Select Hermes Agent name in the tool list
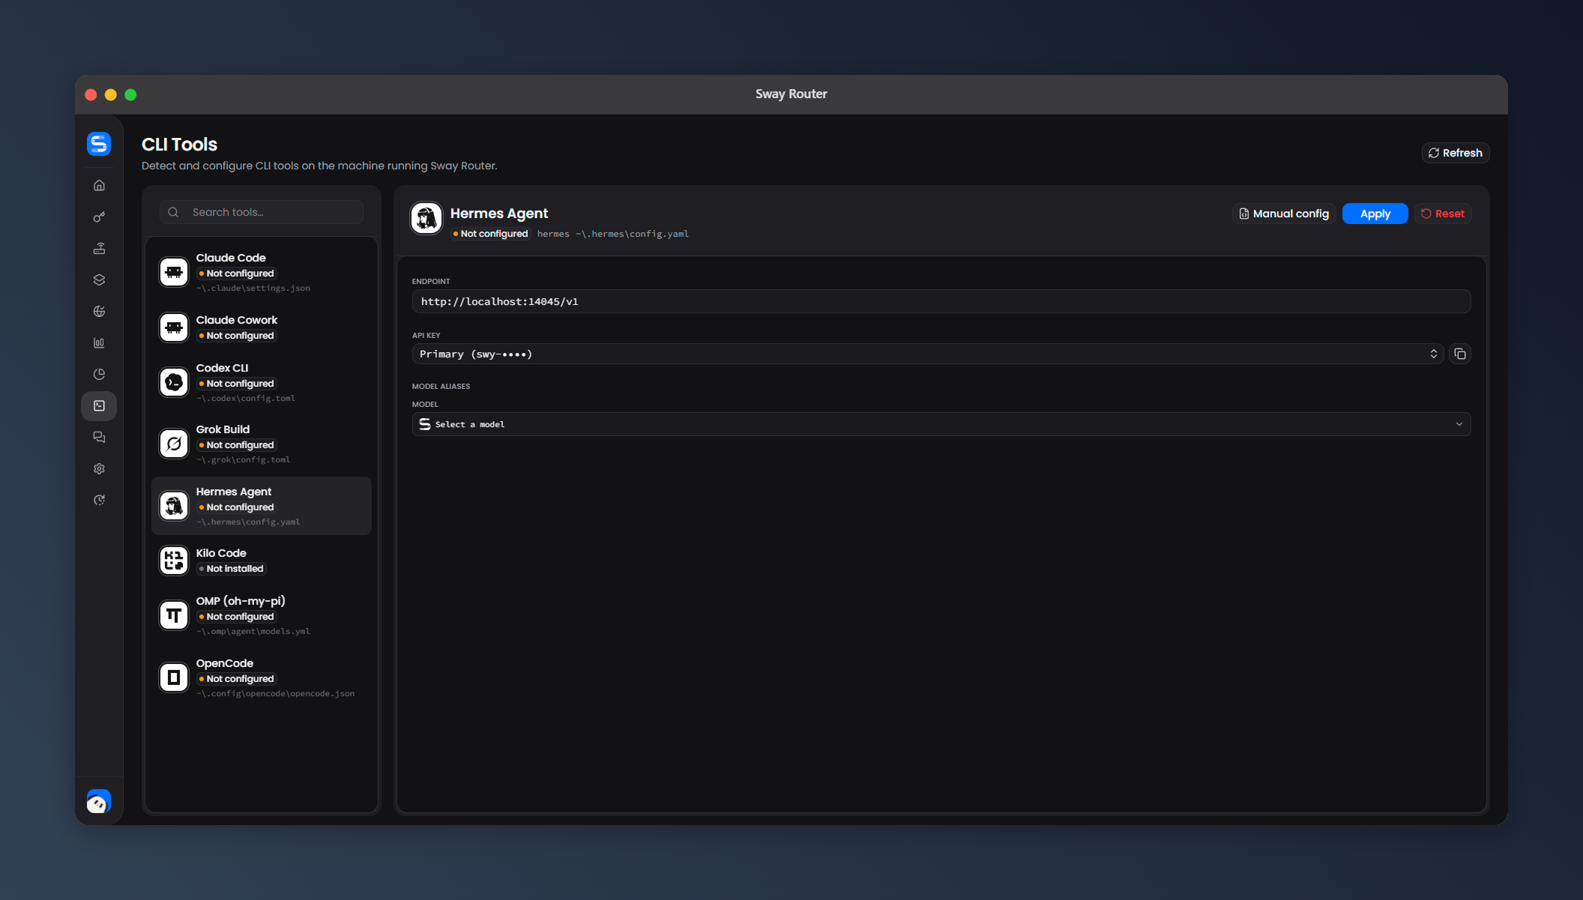This screenshot has width=1583, height=900. 234,492
